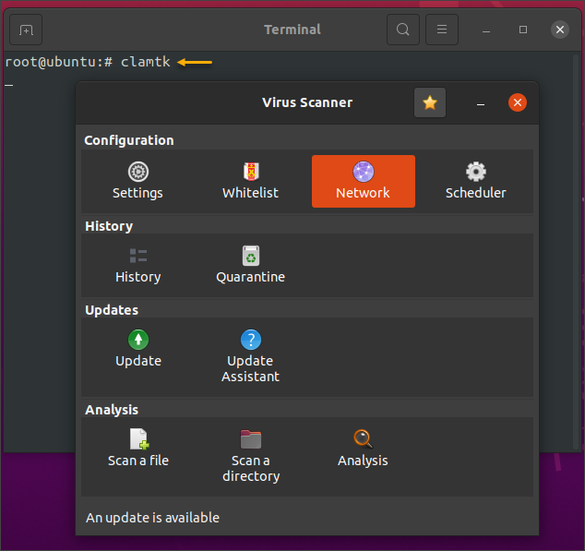View the scan History
The width and height of the screenshot is (585, 551).
138,265
